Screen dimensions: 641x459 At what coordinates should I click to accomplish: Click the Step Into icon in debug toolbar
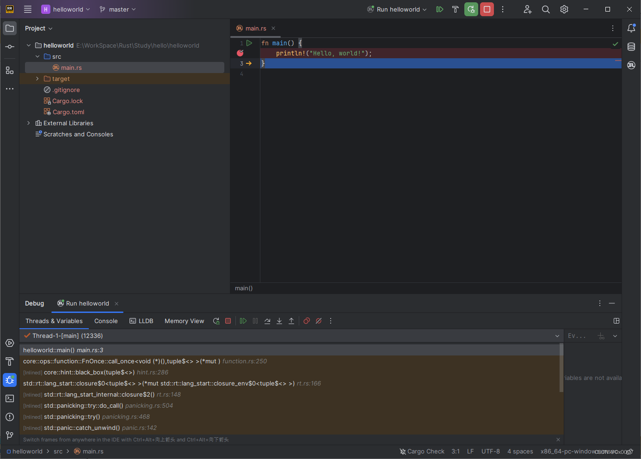click(279, 321)
